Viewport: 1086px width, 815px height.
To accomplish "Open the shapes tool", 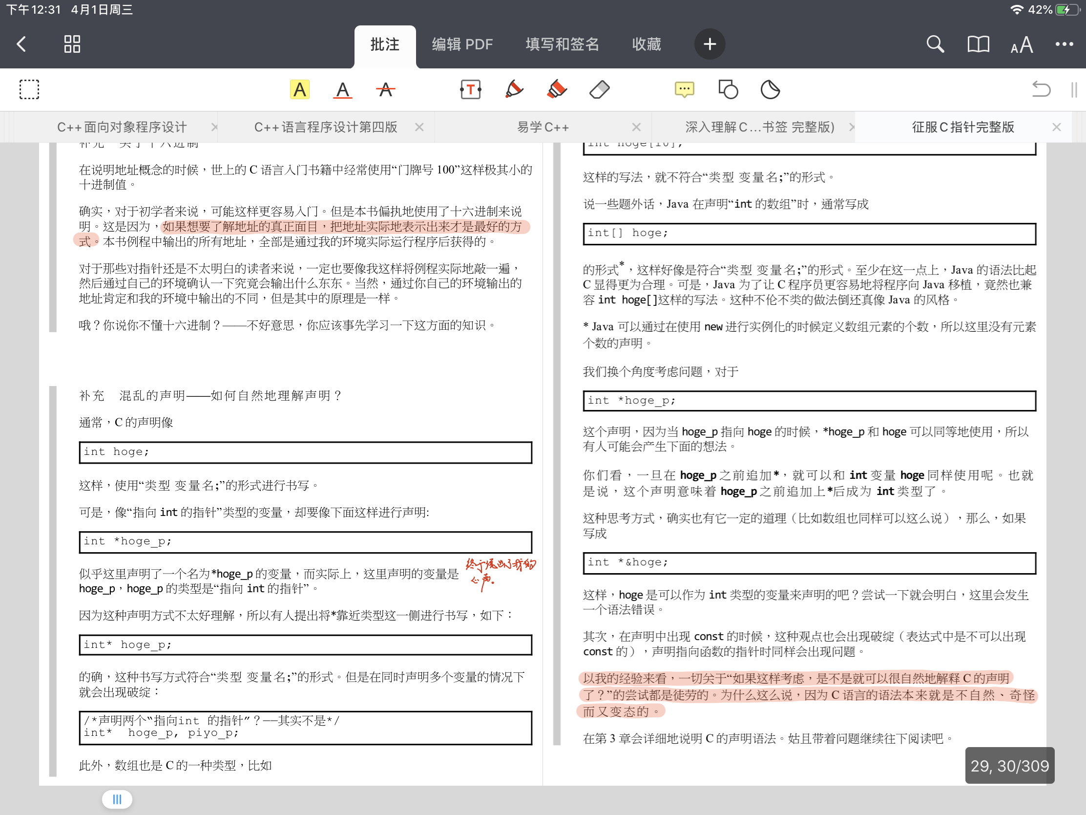I will coord(728,90).
